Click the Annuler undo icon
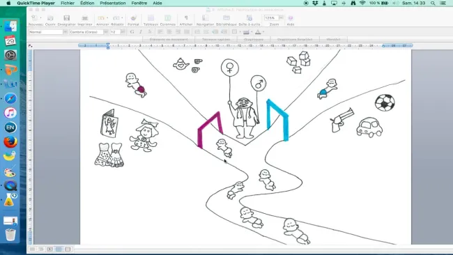The width and height of the screenshot is (453, 255). click(101, 18)
